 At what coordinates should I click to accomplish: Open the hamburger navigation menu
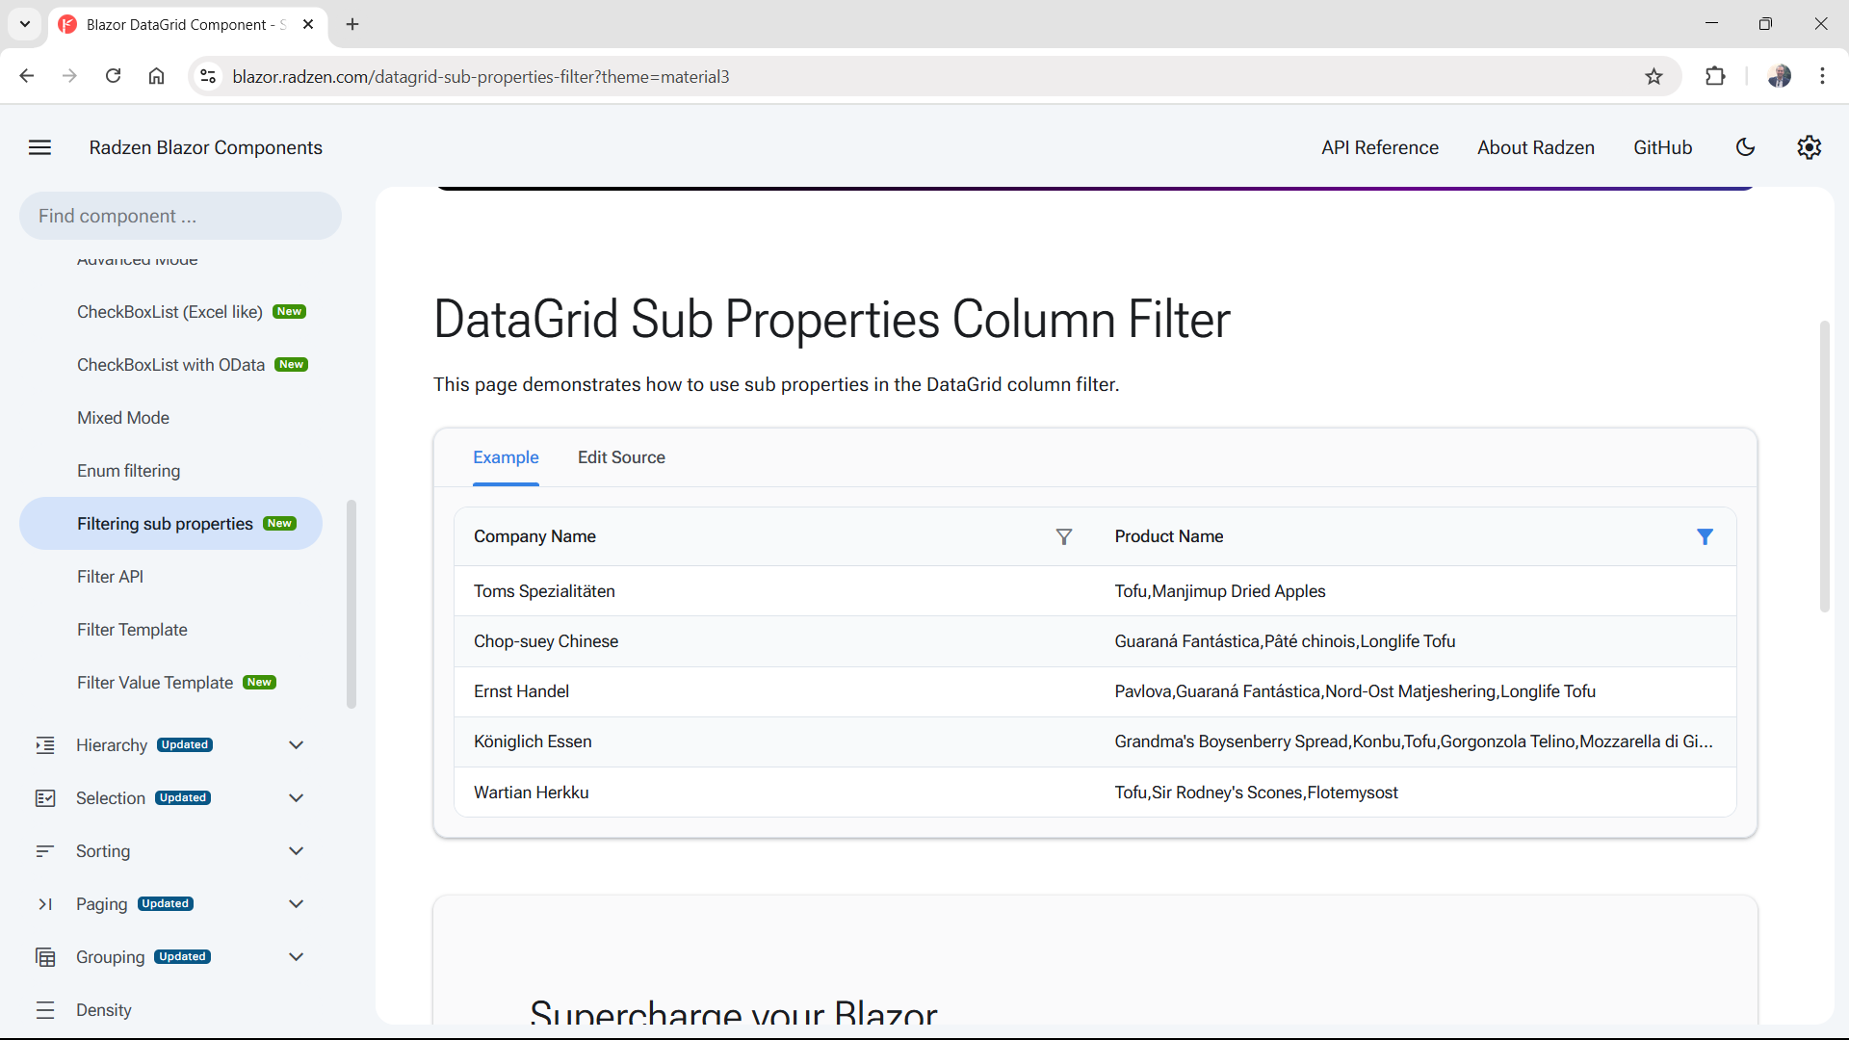pyautogui.click(x=39, y=147)
